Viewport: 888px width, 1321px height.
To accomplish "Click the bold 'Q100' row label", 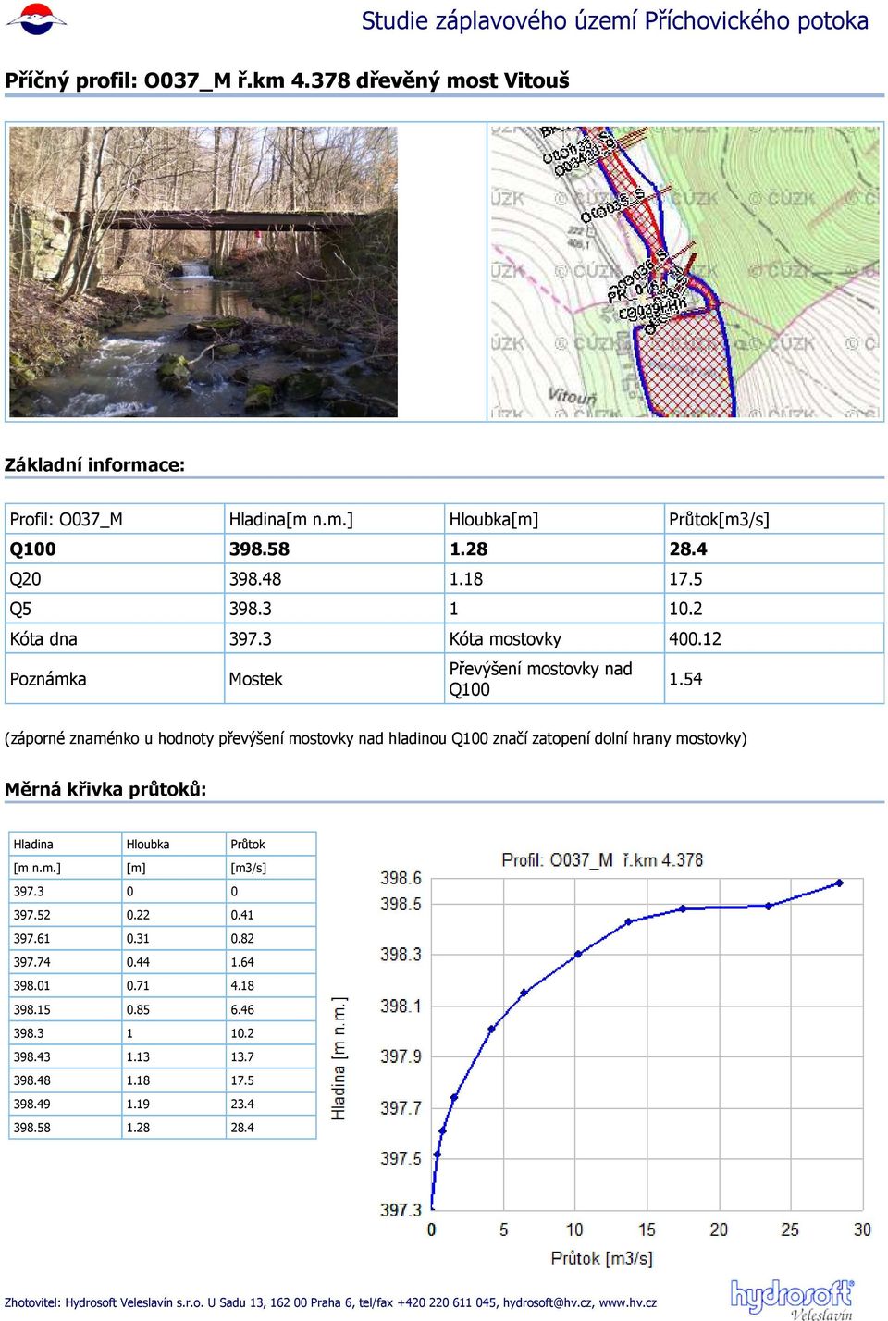I will 32,549.
